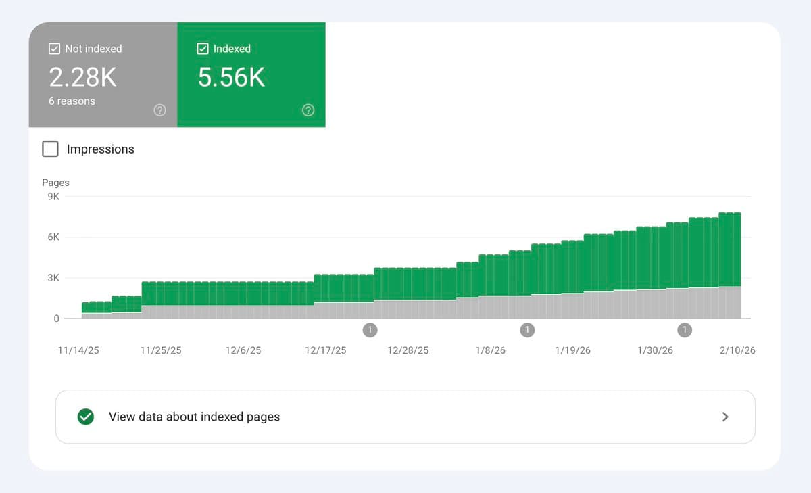Viewport: 811px width, 493px height.
Task: Expand chevron next to indexed pages data
Action: click(725, 417)
